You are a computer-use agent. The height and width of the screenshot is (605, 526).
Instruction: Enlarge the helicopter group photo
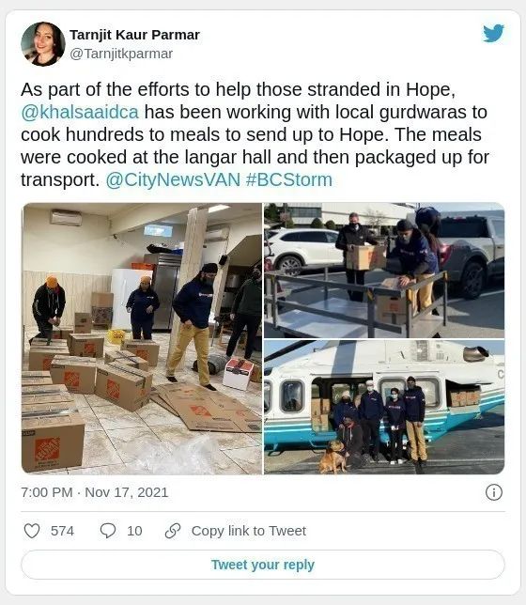pos(384,407)
